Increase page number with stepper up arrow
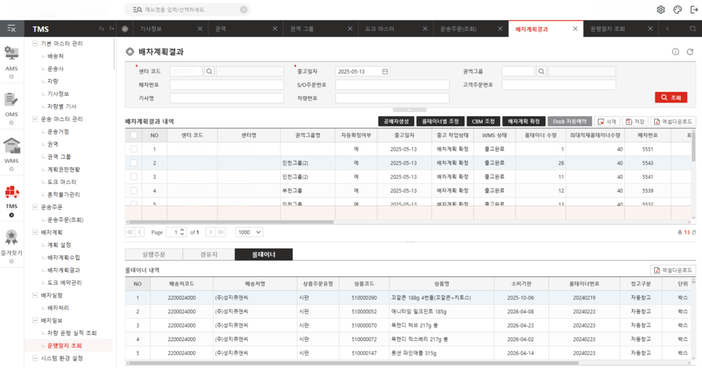The width and height of the screenshot is (702, 368). tap(182, 230)
